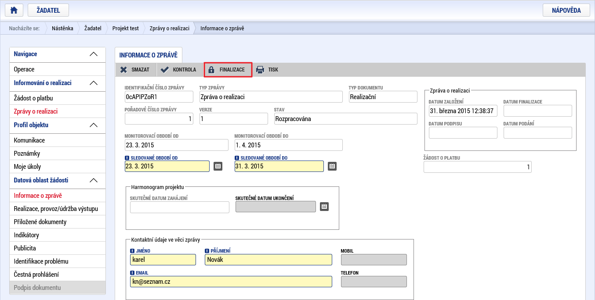Open the Žadatel top button
The width and height of the screenshot is (595, 300).
(48, 10)
